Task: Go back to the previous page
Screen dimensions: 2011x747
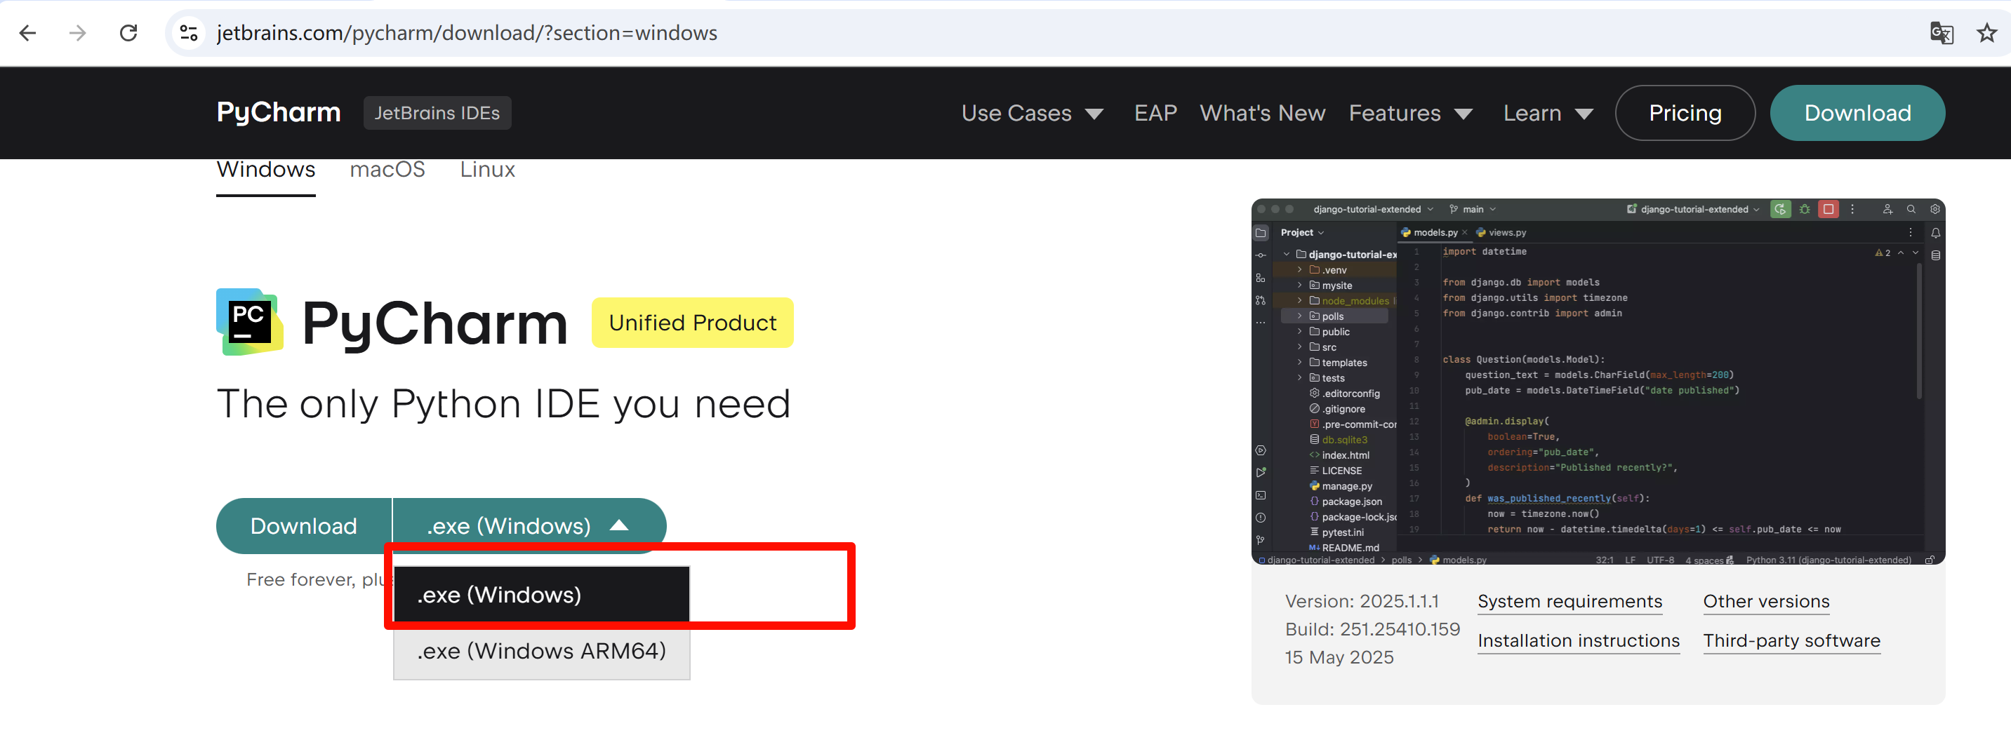Action: 28,33
